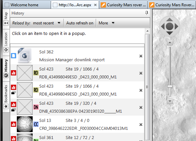Click the map zoom slider handle
The height and width of the screenshot is (141, 196).
point(170,86)
